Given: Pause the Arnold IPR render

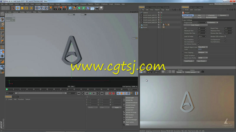Looking at the screenshot, I should tap(144, 72).
